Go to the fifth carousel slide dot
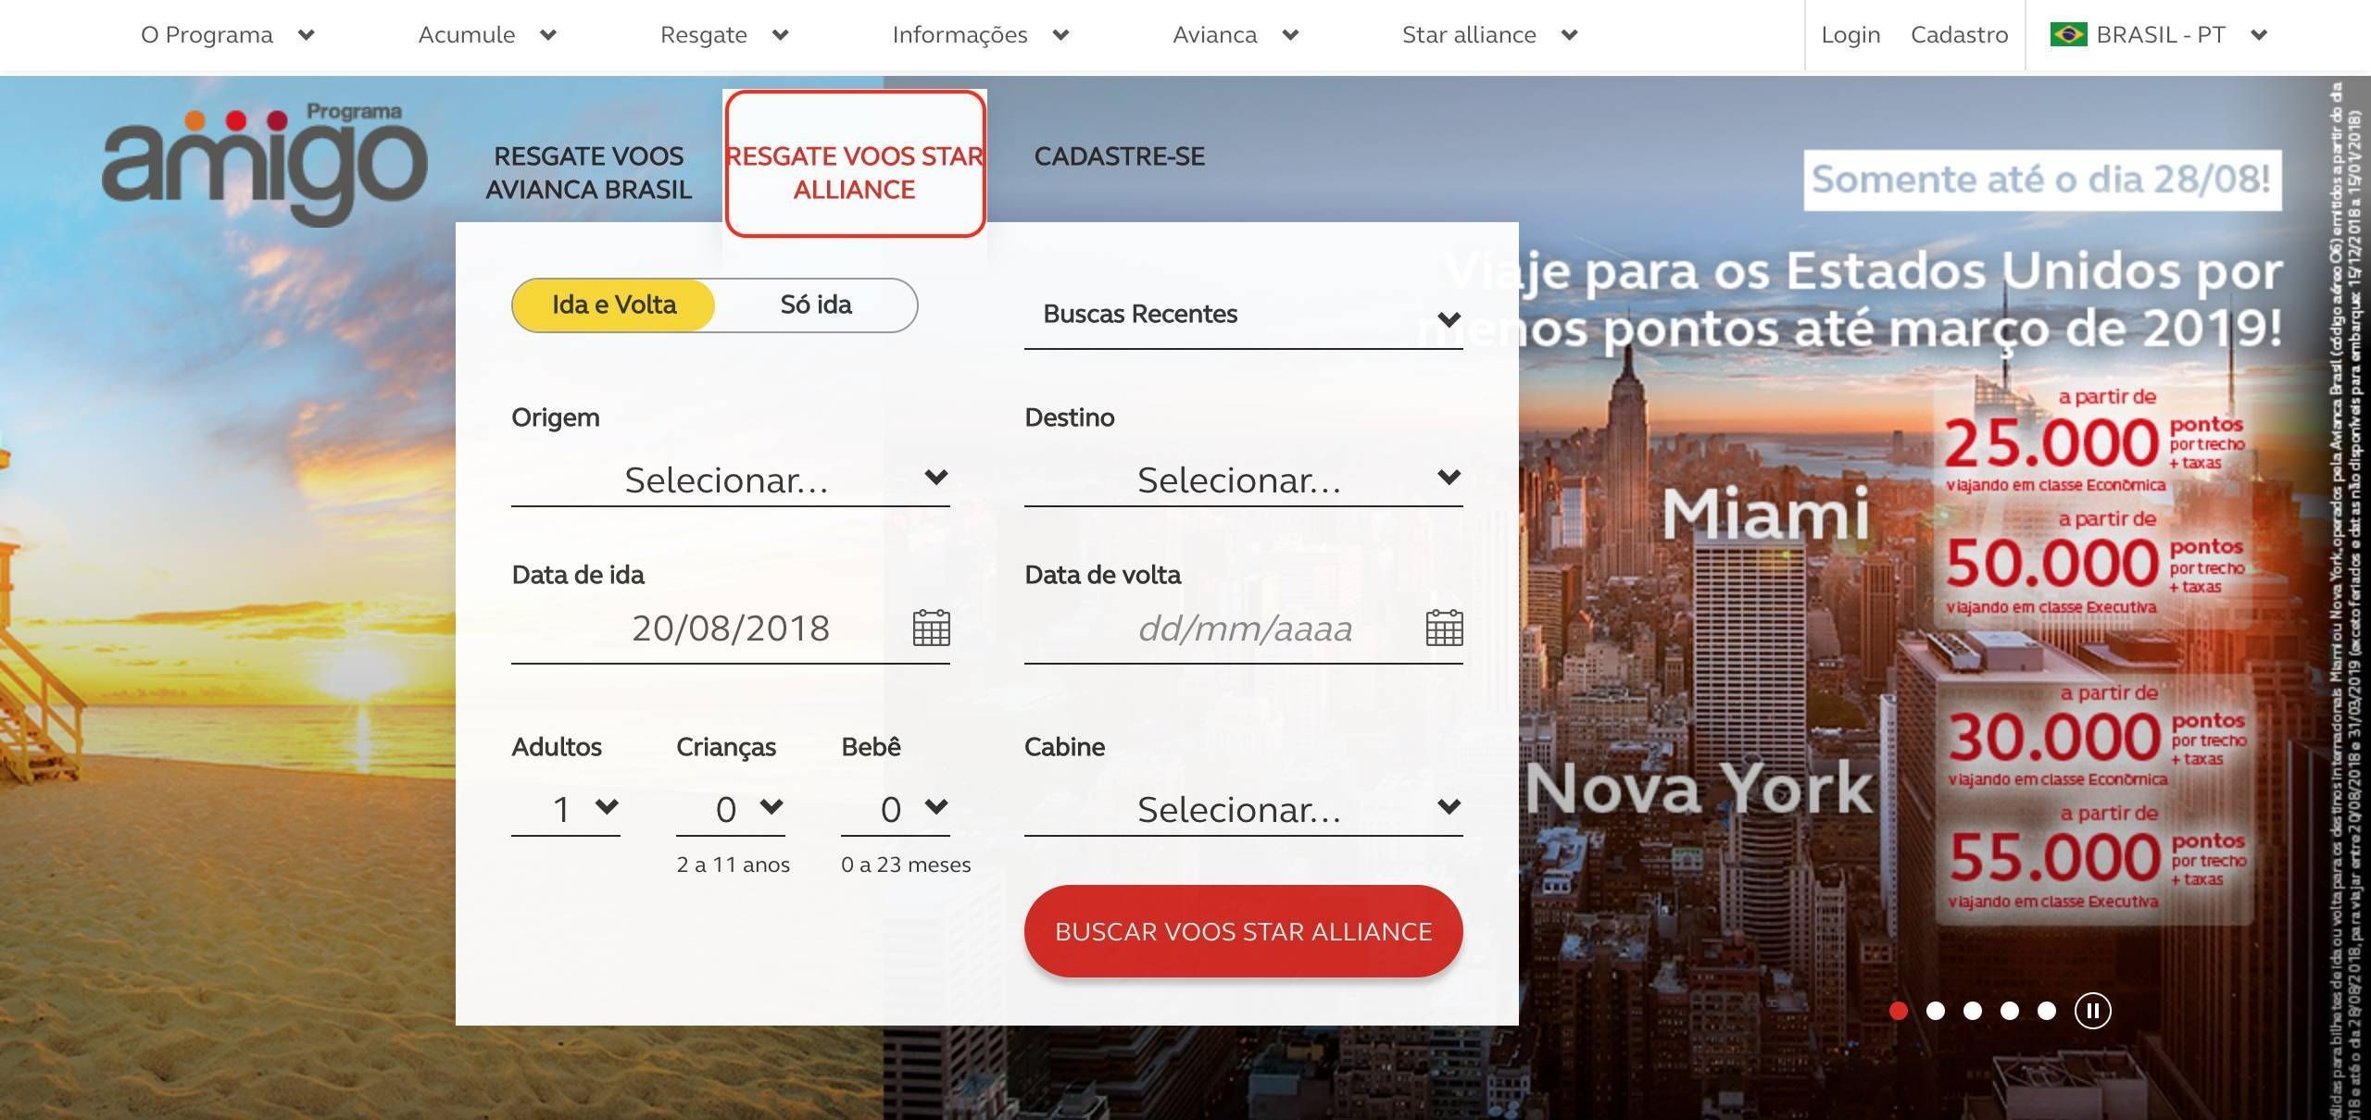Screen dimensions: 2371x1120 coord(2047,1011)
